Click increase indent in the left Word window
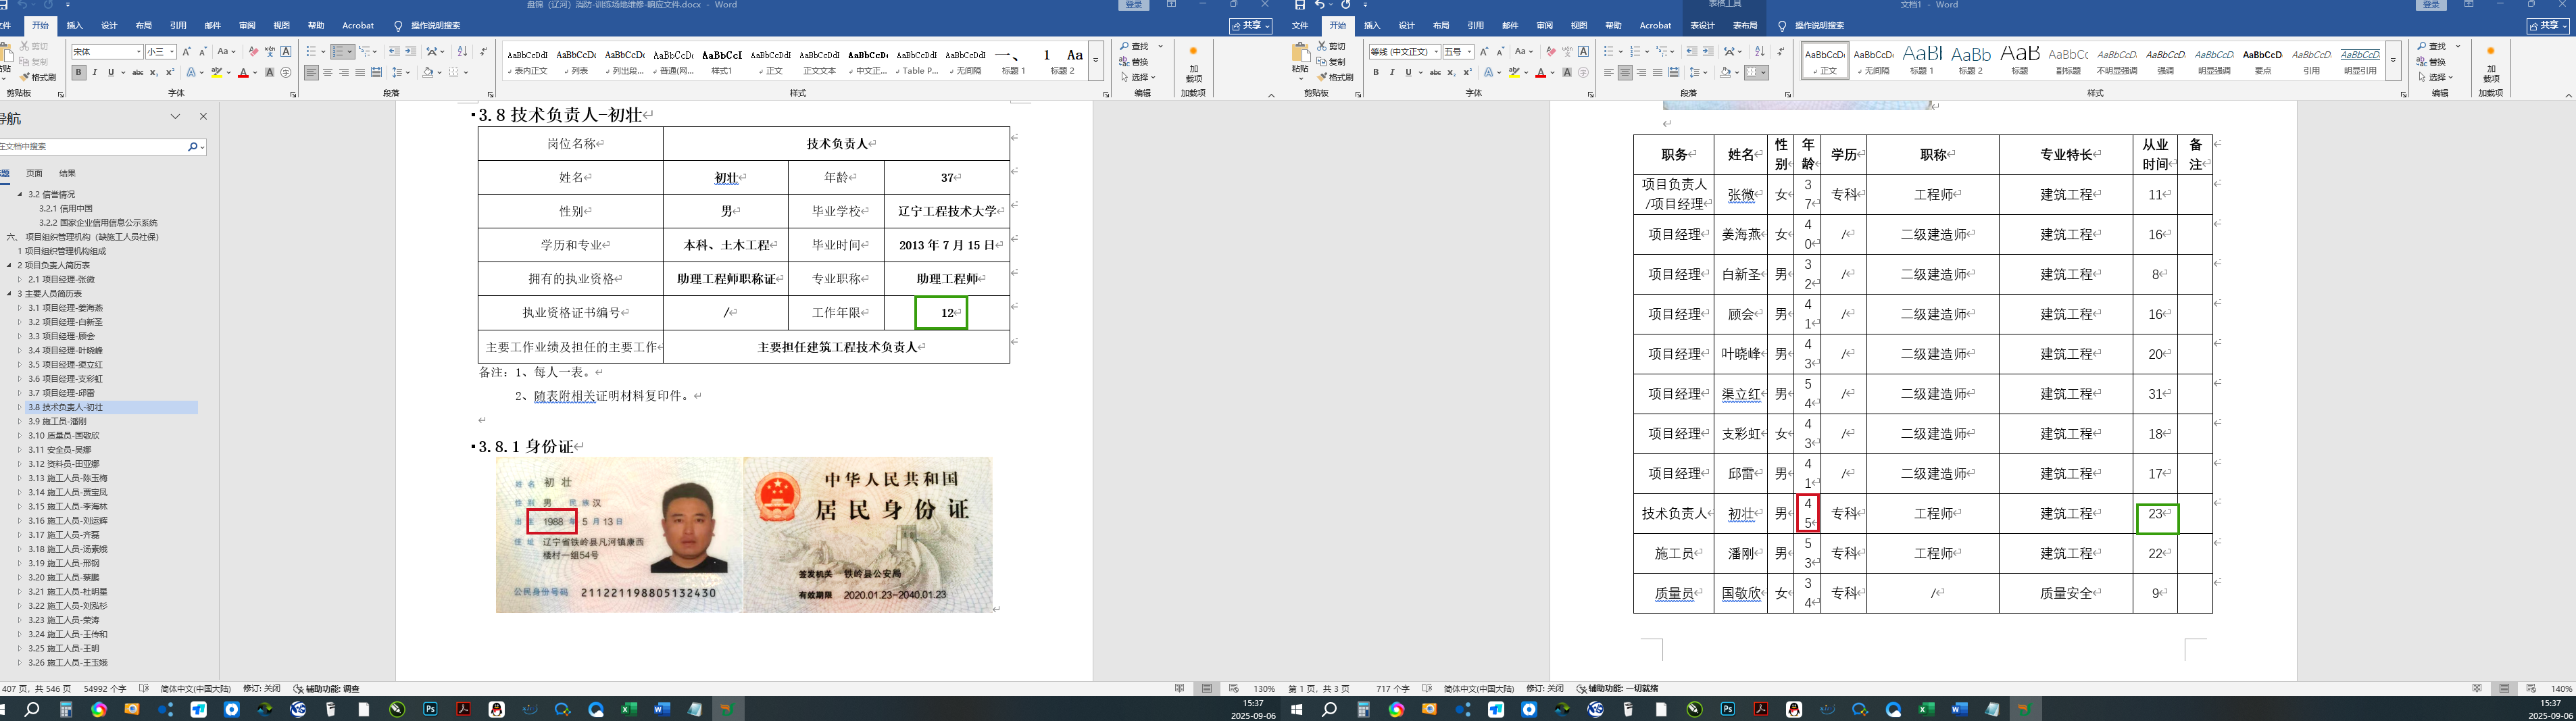Viewport: 2576px width, 721px height. [410, 51]
